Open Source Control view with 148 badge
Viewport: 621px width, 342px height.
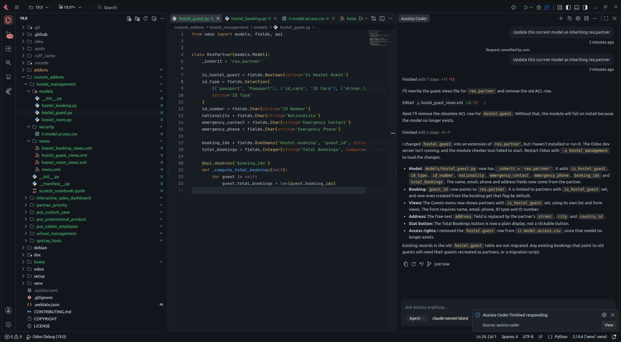[x=8, y=34]
